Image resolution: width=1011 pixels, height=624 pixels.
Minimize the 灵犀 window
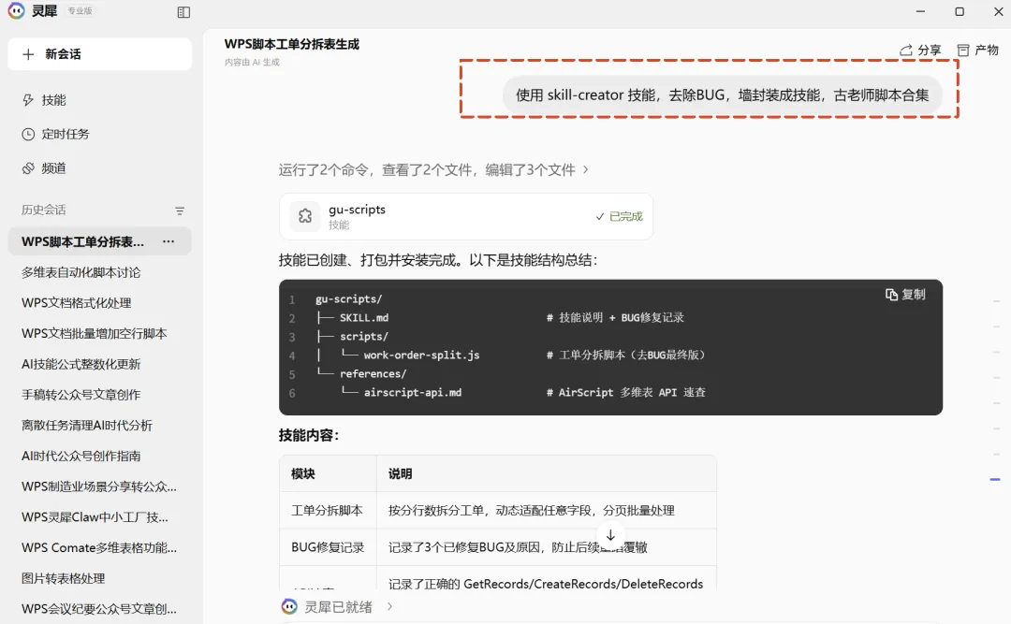point(920,11)
